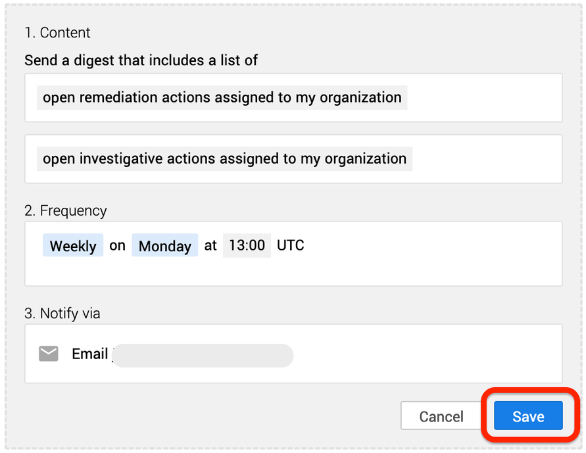
Task: Click the redacted email address field
Action: pyautogui.click(x=203, y=355)
